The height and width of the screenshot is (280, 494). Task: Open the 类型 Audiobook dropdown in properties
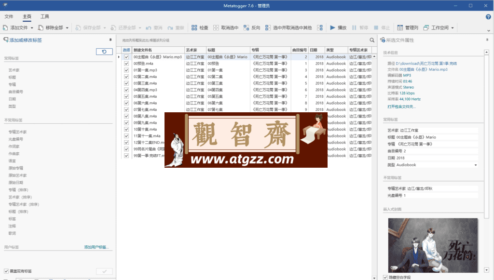point(475,165)
